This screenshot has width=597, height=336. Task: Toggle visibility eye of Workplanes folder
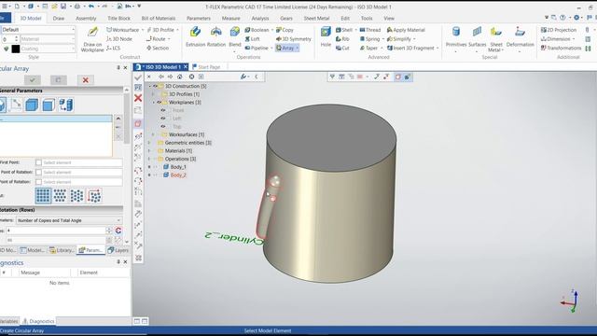point(160,102)
